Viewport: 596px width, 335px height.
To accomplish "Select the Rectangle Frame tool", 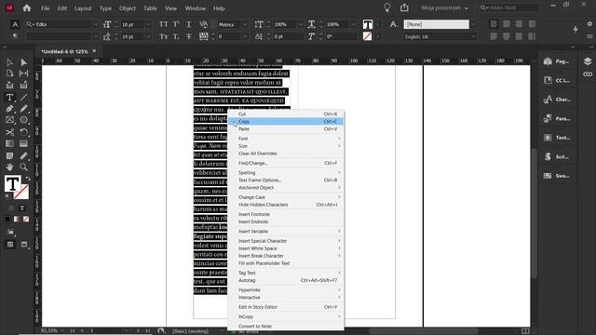I will pos(9,120).
